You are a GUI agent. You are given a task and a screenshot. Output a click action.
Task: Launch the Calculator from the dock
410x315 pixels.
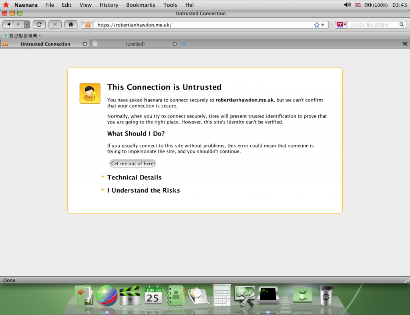(x=222, y=296)
